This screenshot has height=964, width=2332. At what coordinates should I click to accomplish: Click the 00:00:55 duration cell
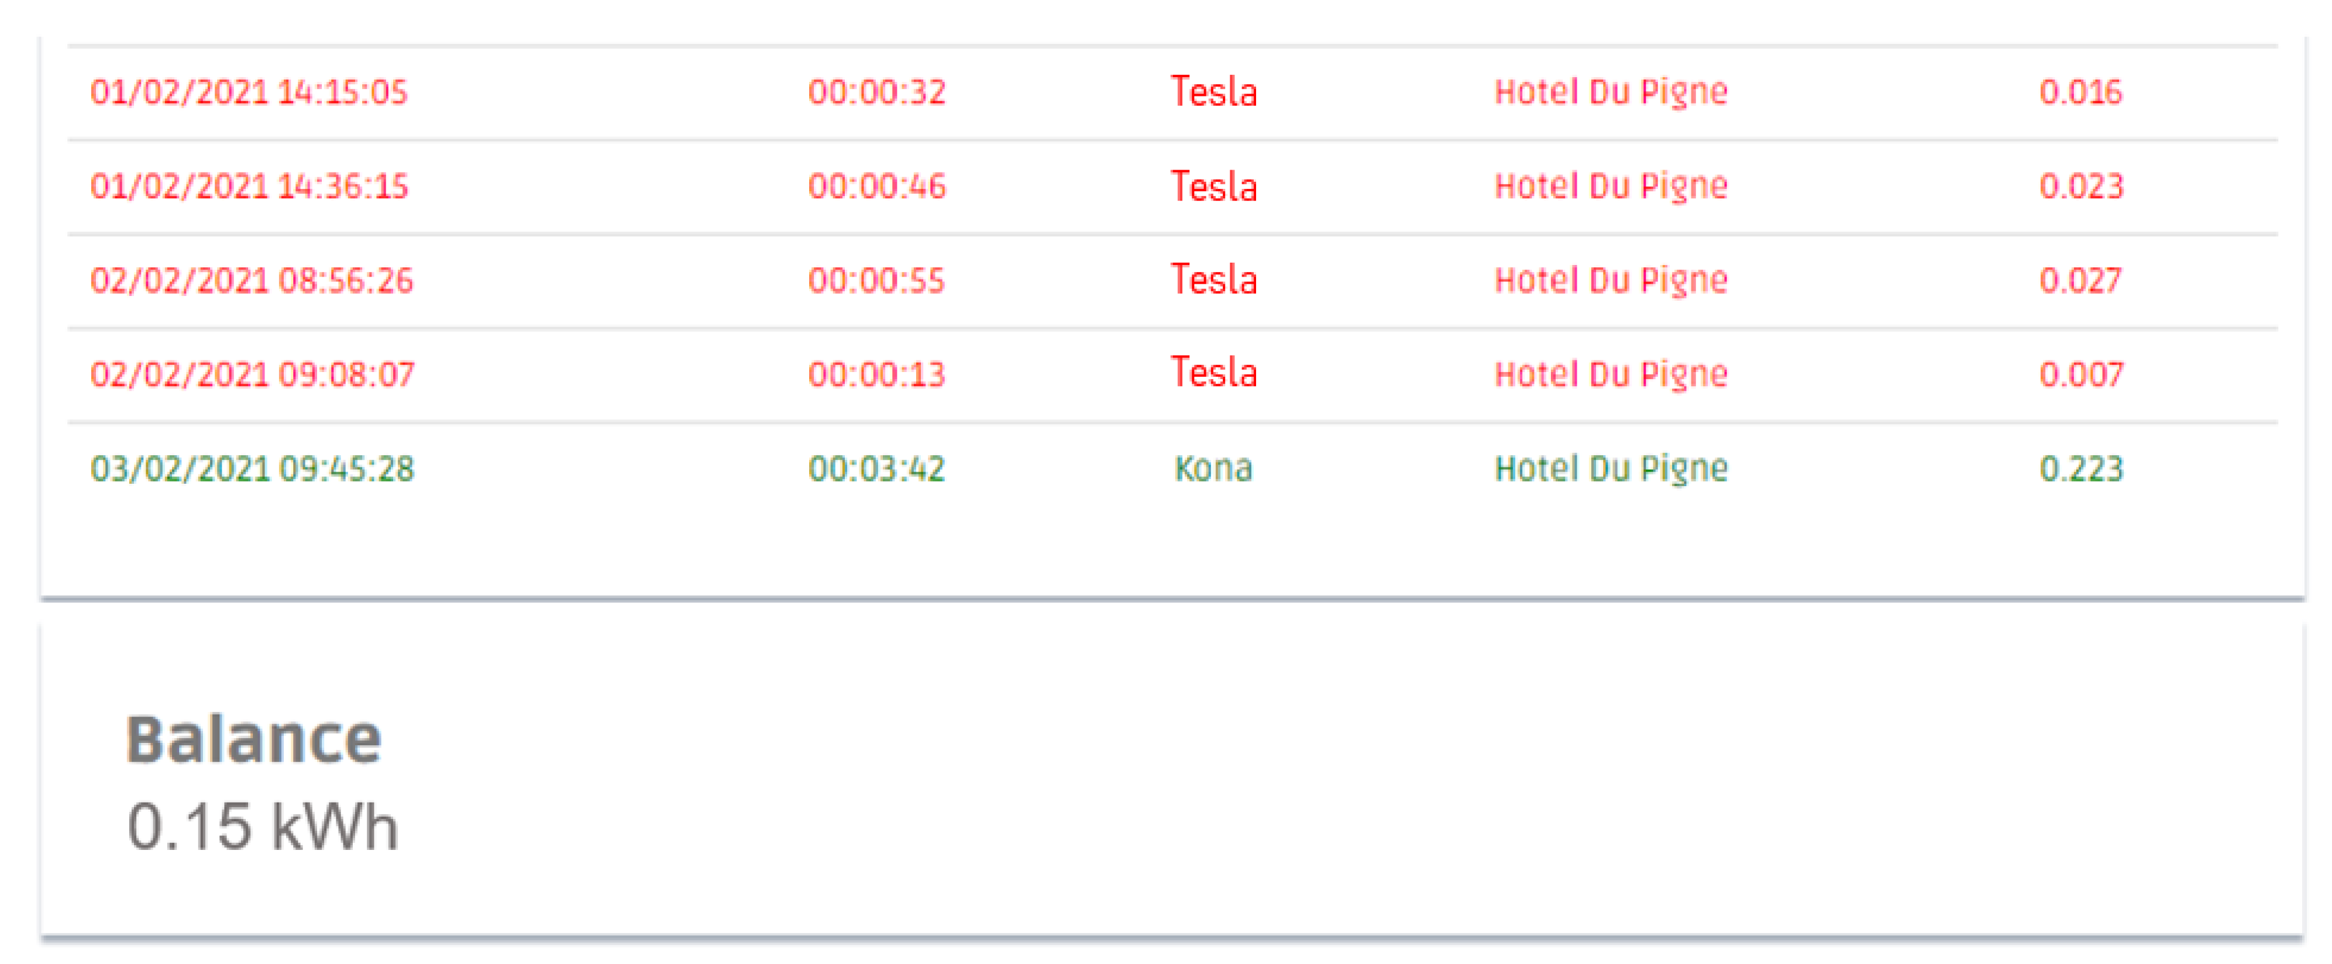point(876,281)
